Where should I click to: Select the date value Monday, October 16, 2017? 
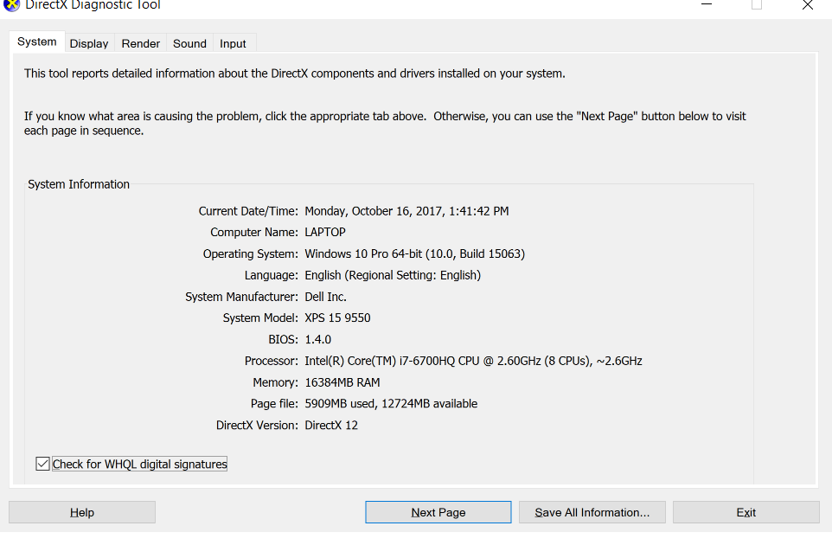click(x=407, y=211)
